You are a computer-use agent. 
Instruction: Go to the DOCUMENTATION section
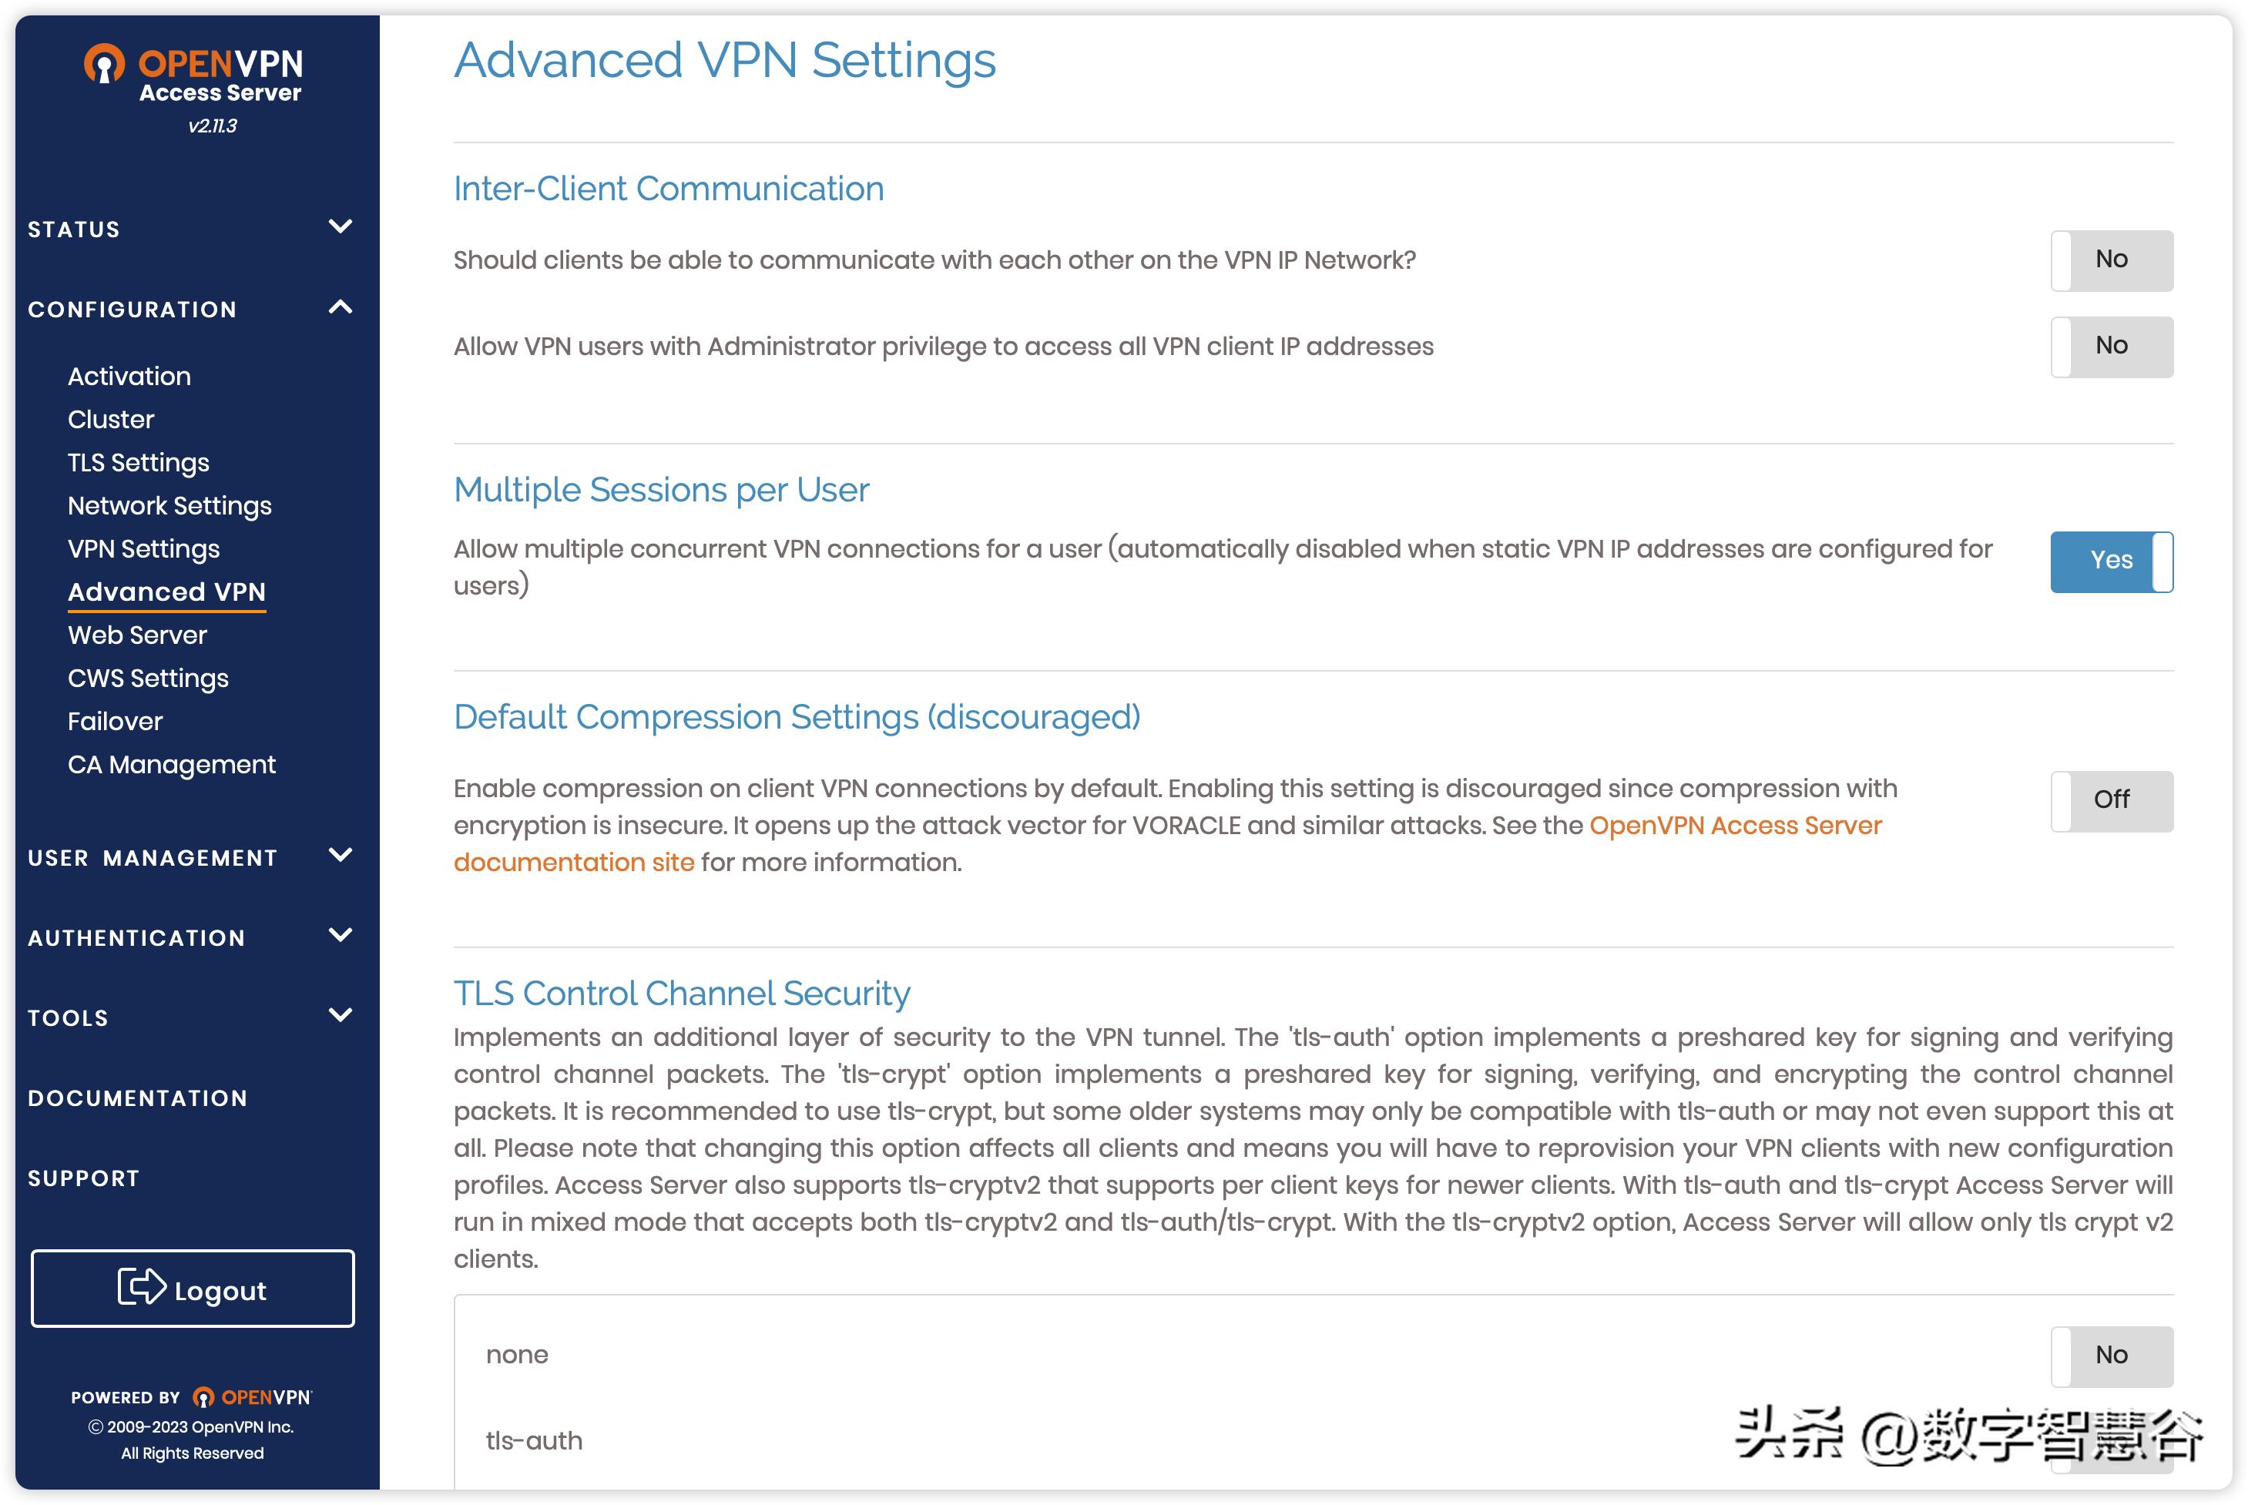pyautogui.click(x=137, y=1097)
